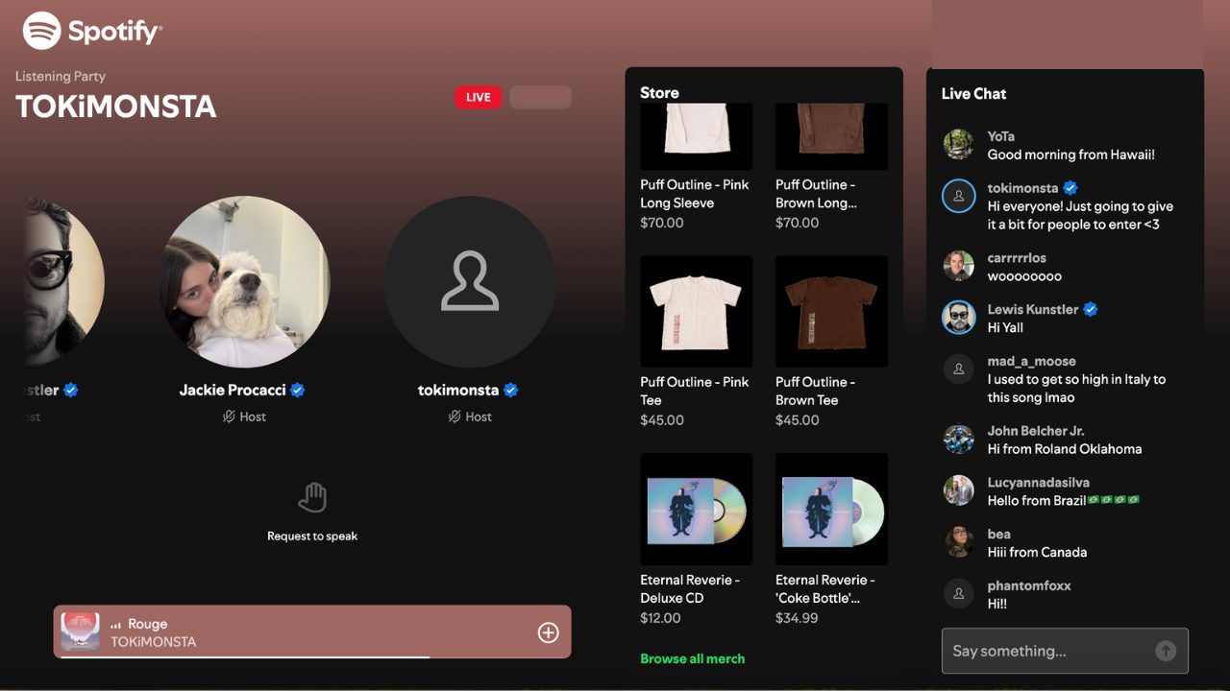Image resolution: width=1230 pixels, height=691 pixels.
Task: Click Rouge album cover thumbnail
Action: (x=81, y=631)
